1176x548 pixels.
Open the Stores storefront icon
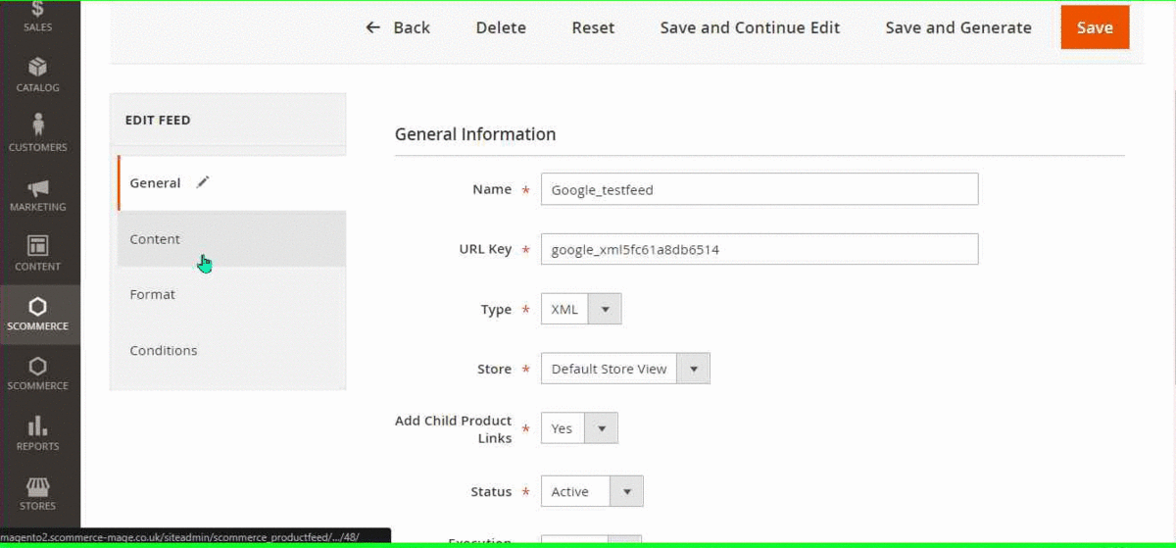tap(37, 486)
